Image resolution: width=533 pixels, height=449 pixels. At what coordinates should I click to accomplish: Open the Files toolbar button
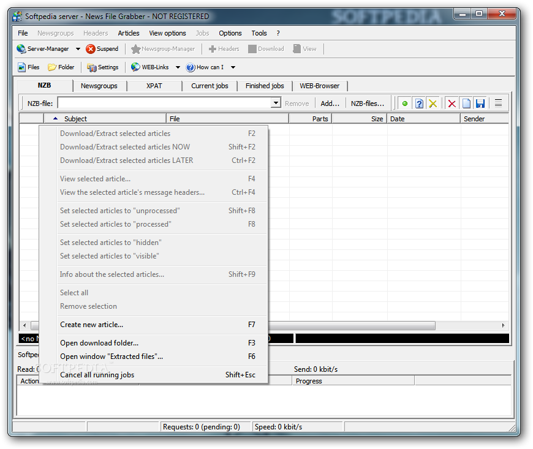coord(29,67)
